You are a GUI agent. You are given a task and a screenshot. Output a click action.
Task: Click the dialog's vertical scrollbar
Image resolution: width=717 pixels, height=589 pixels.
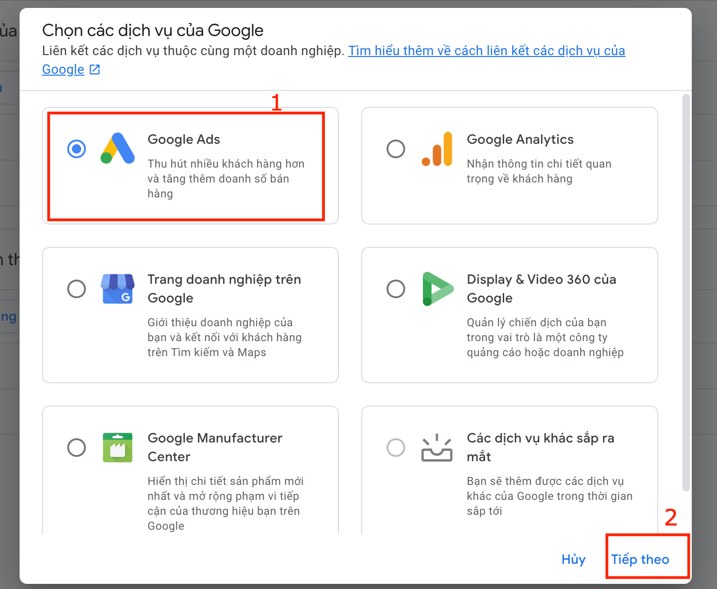pyautogui.click(x=686, y=293)
